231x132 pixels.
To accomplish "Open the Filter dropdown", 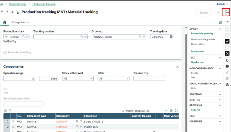I will (113, 78).
